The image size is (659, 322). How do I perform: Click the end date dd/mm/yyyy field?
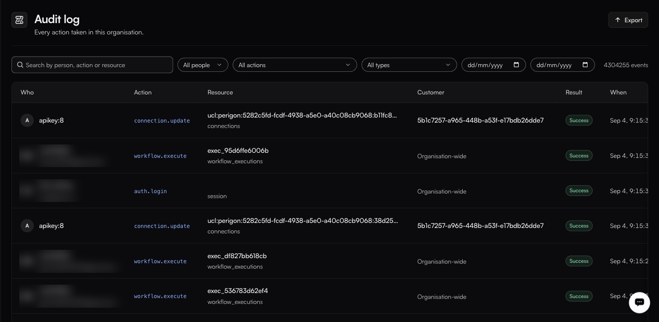(562, 65)
